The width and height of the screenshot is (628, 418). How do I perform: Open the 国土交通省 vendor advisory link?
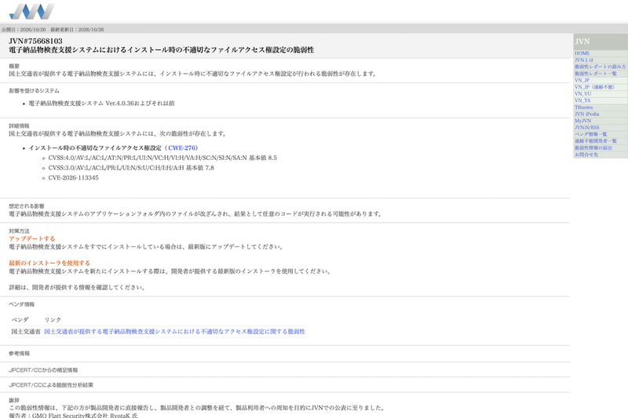click(174, 332)
